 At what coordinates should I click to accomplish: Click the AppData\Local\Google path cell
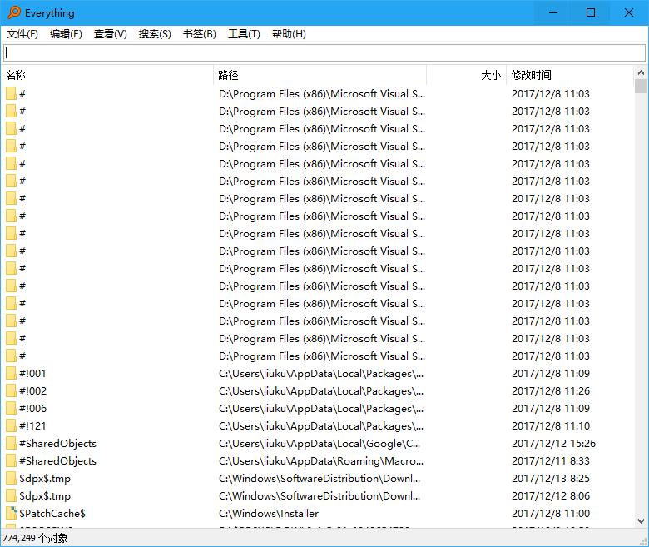320,444
